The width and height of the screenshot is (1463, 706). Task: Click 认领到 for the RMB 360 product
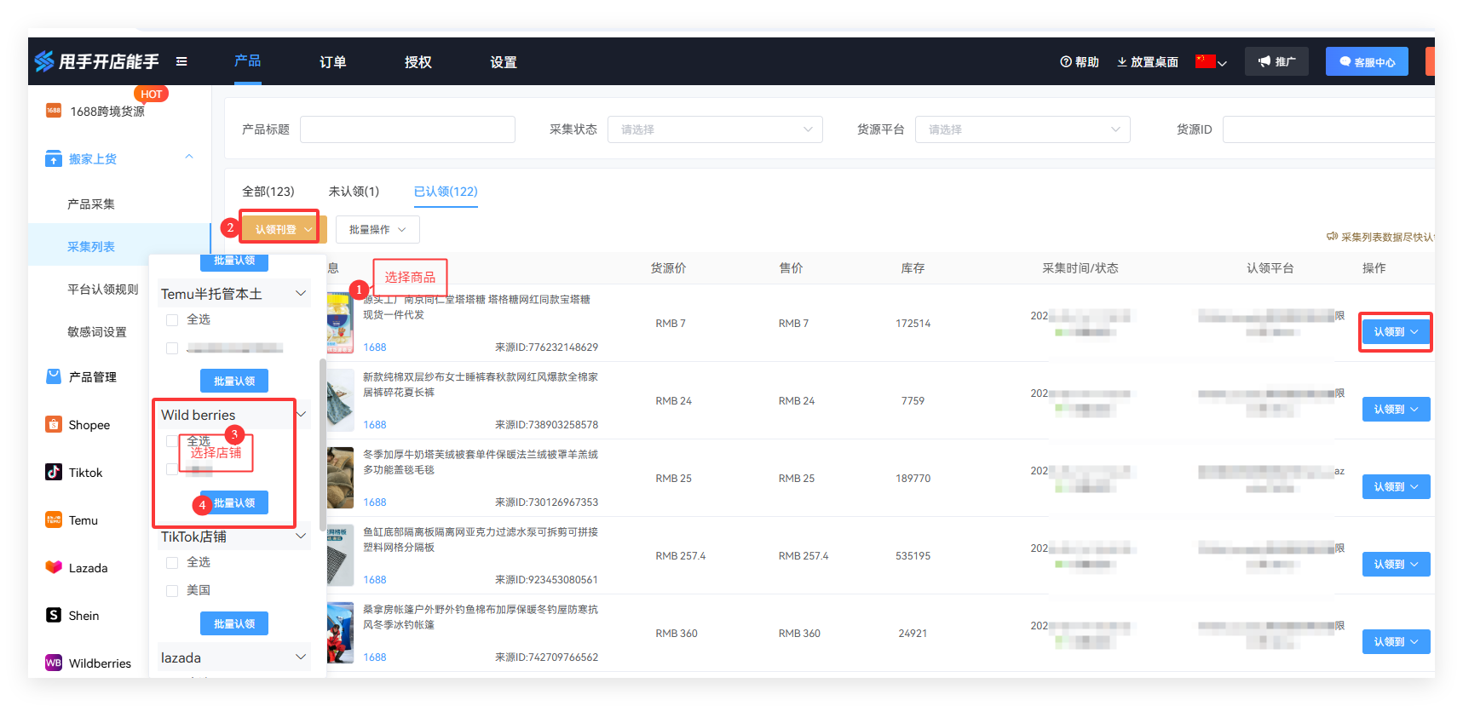[1396, 641]
